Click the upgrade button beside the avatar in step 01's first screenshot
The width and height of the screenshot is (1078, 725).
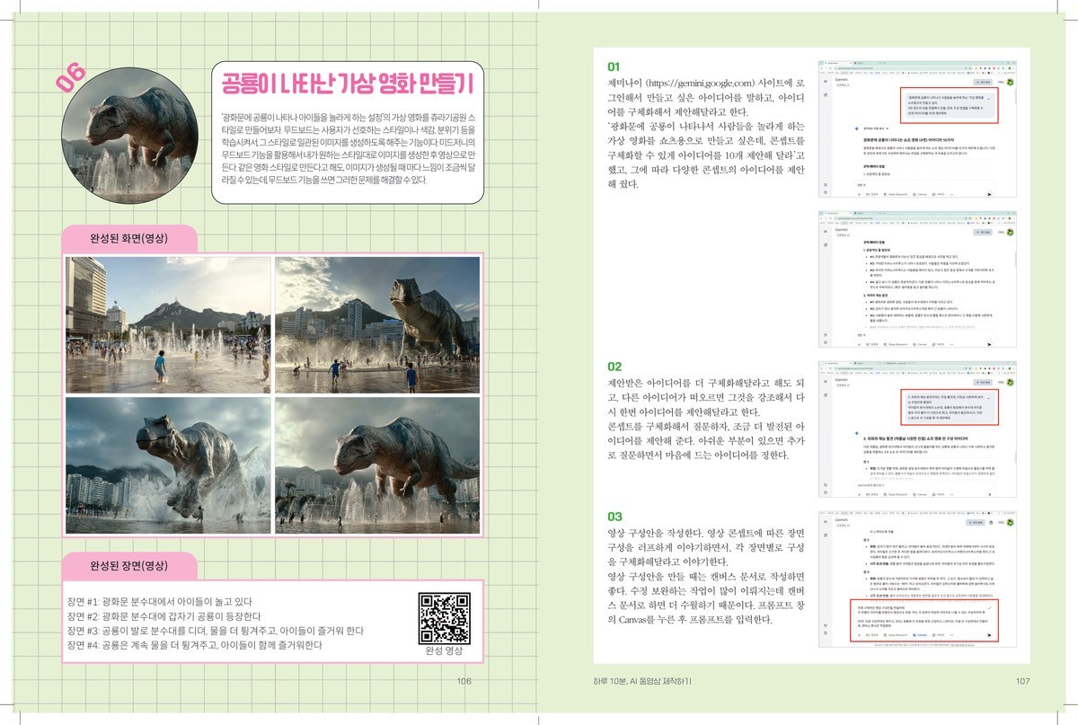983,83
